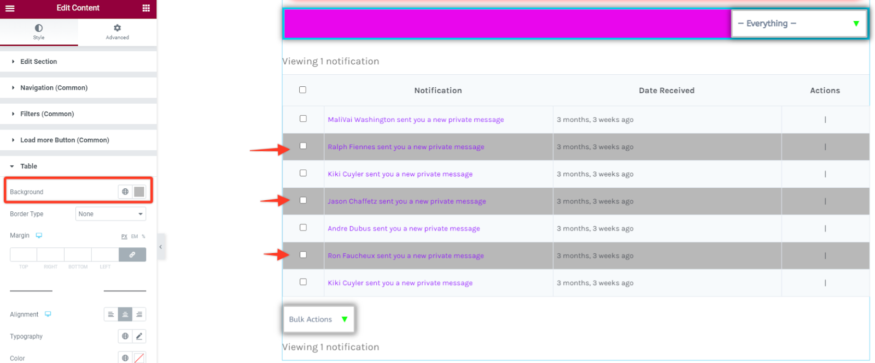Switch to the Style tab
This screenshot has height=363, width=875.
coord(39,32)
